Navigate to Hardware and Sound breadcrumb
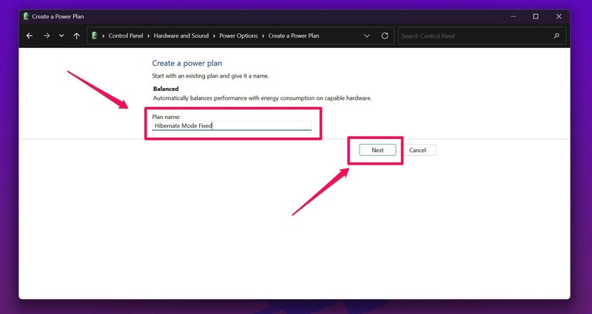This screenshot has height=314, width=592. (x=182, y=35)
